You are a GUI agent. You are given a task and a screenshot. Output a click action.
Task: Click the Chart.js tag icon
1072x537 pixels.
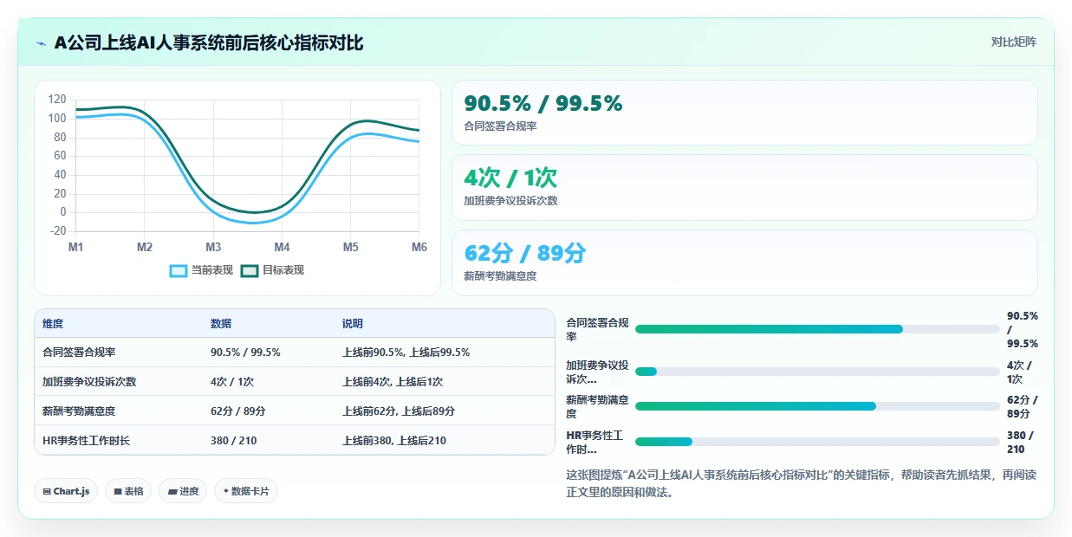[47, 491]
